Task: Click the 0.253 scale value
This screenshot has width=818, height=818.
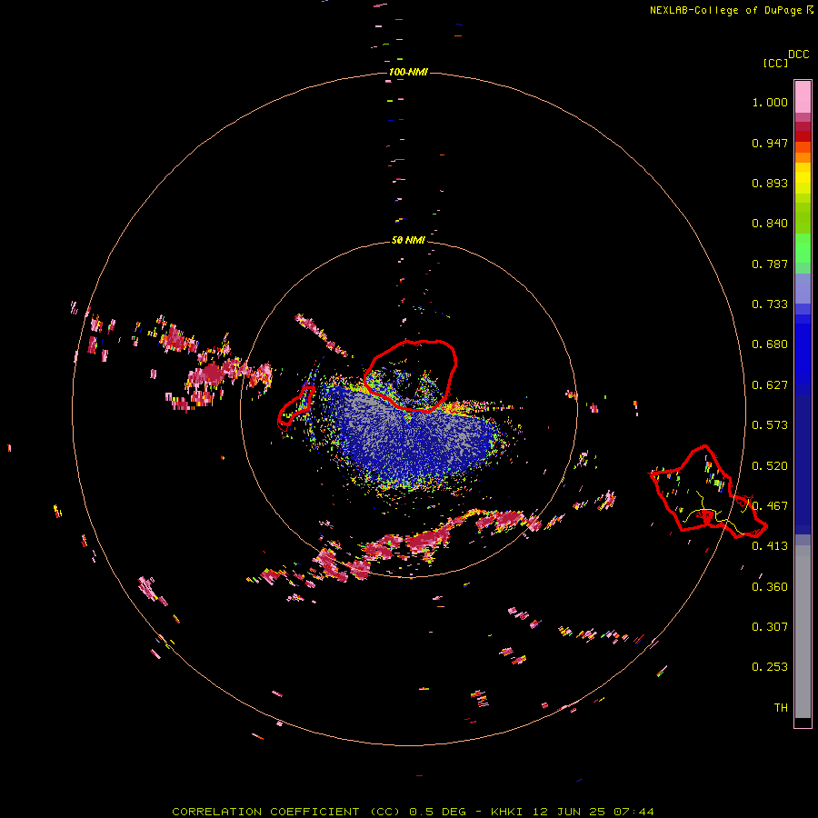Action: click(x=770, y=667)
